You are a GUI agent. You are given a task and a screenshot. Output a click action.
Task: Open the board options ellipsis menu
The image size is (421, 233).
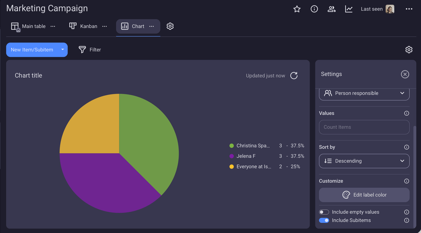(409, 9)
